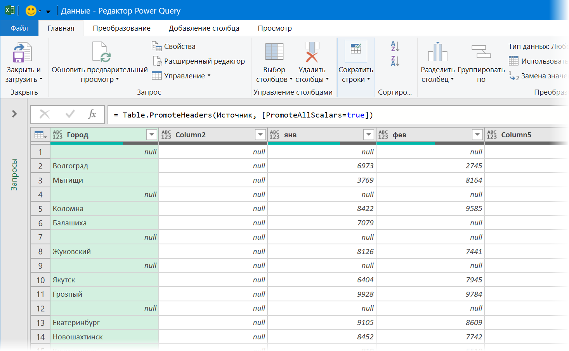Click the Split Column (Разделить столбец) icon
The height and width of the screenshot is (351, 569).
(437, 52)
